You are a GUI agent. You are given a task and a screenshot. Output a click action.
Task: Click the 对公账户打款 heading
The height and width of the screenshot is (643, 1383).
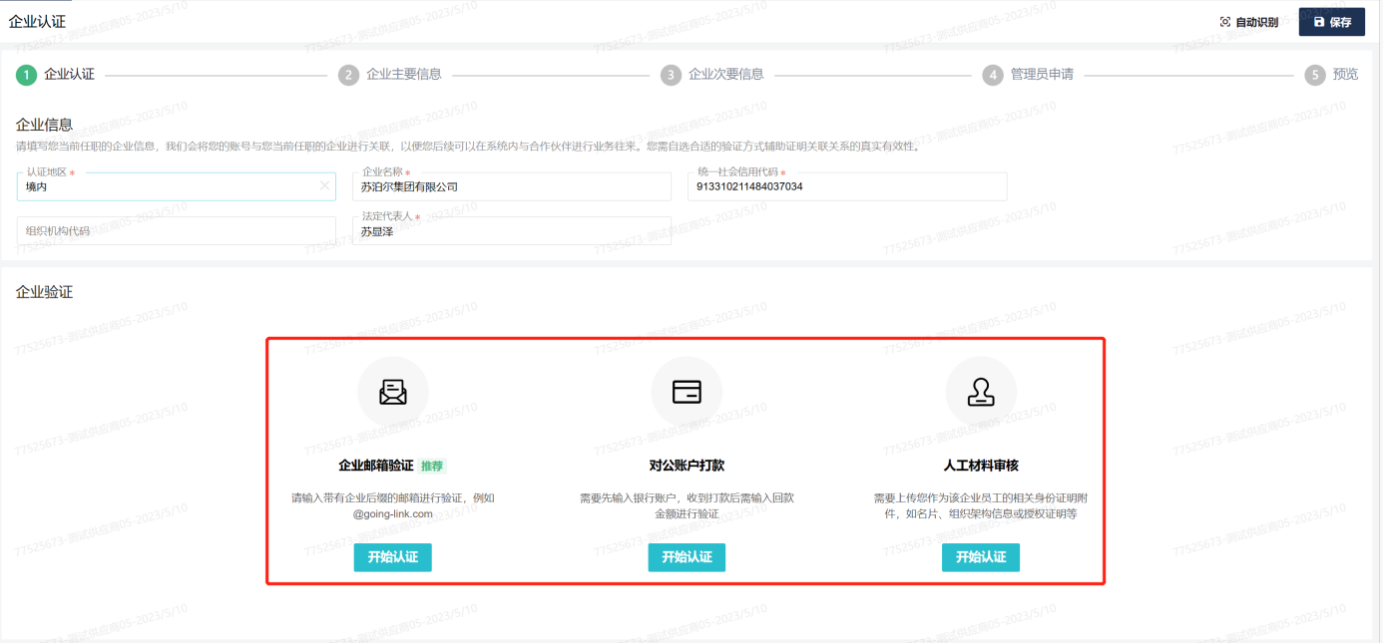[687, 466]
